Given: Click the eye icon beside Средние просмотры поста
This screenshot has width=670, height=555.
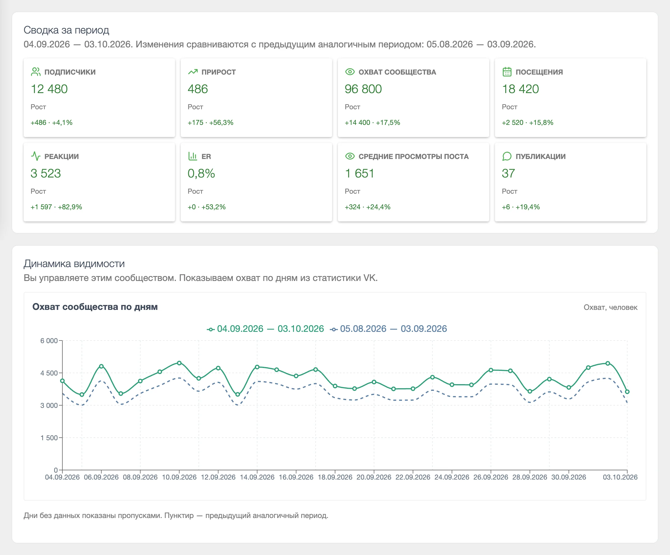Looking at the screenshot, I should pyautogui.click(x=350, y=156).
